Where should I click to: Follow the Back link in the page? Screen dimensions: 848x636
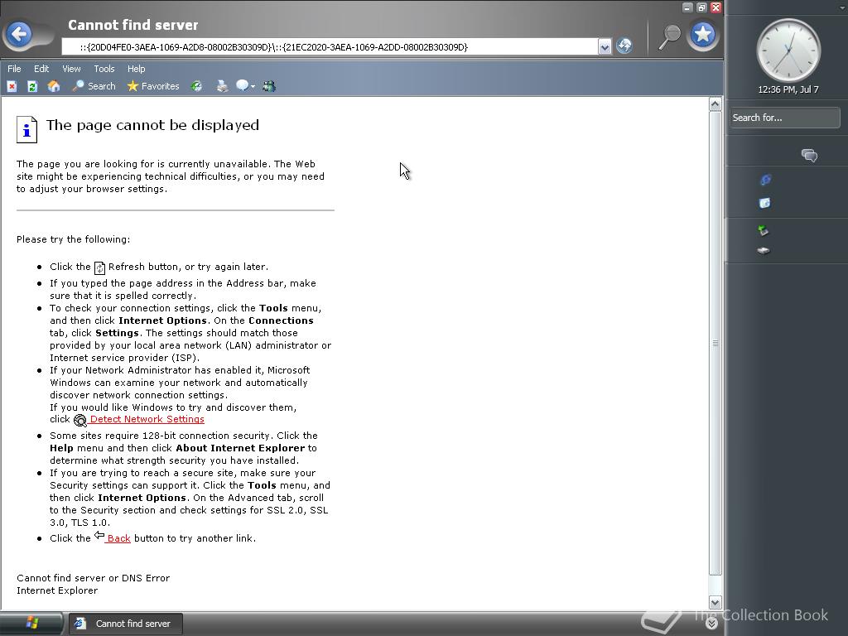pyautogui.click(x=118, y=538)
